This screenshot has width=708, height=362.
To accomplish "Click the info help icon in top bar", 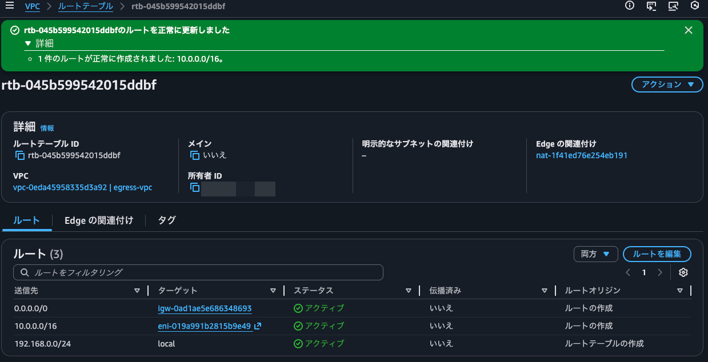I will (x=629, y=6).
